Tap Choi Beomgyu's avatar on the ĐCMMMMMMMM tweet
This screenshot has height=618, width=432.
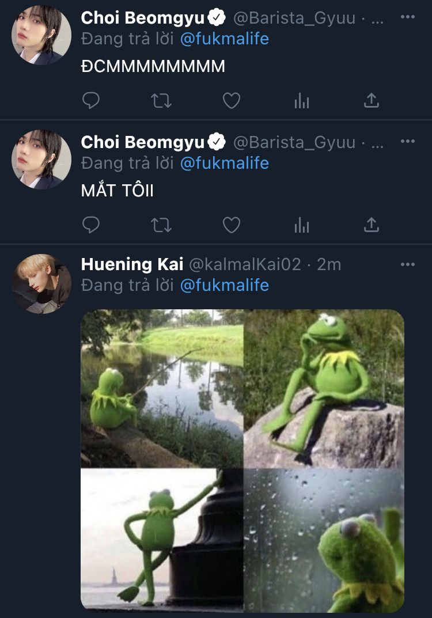click(41, 36)
